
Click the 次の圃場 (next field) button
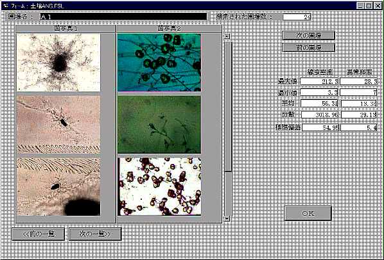308,35
